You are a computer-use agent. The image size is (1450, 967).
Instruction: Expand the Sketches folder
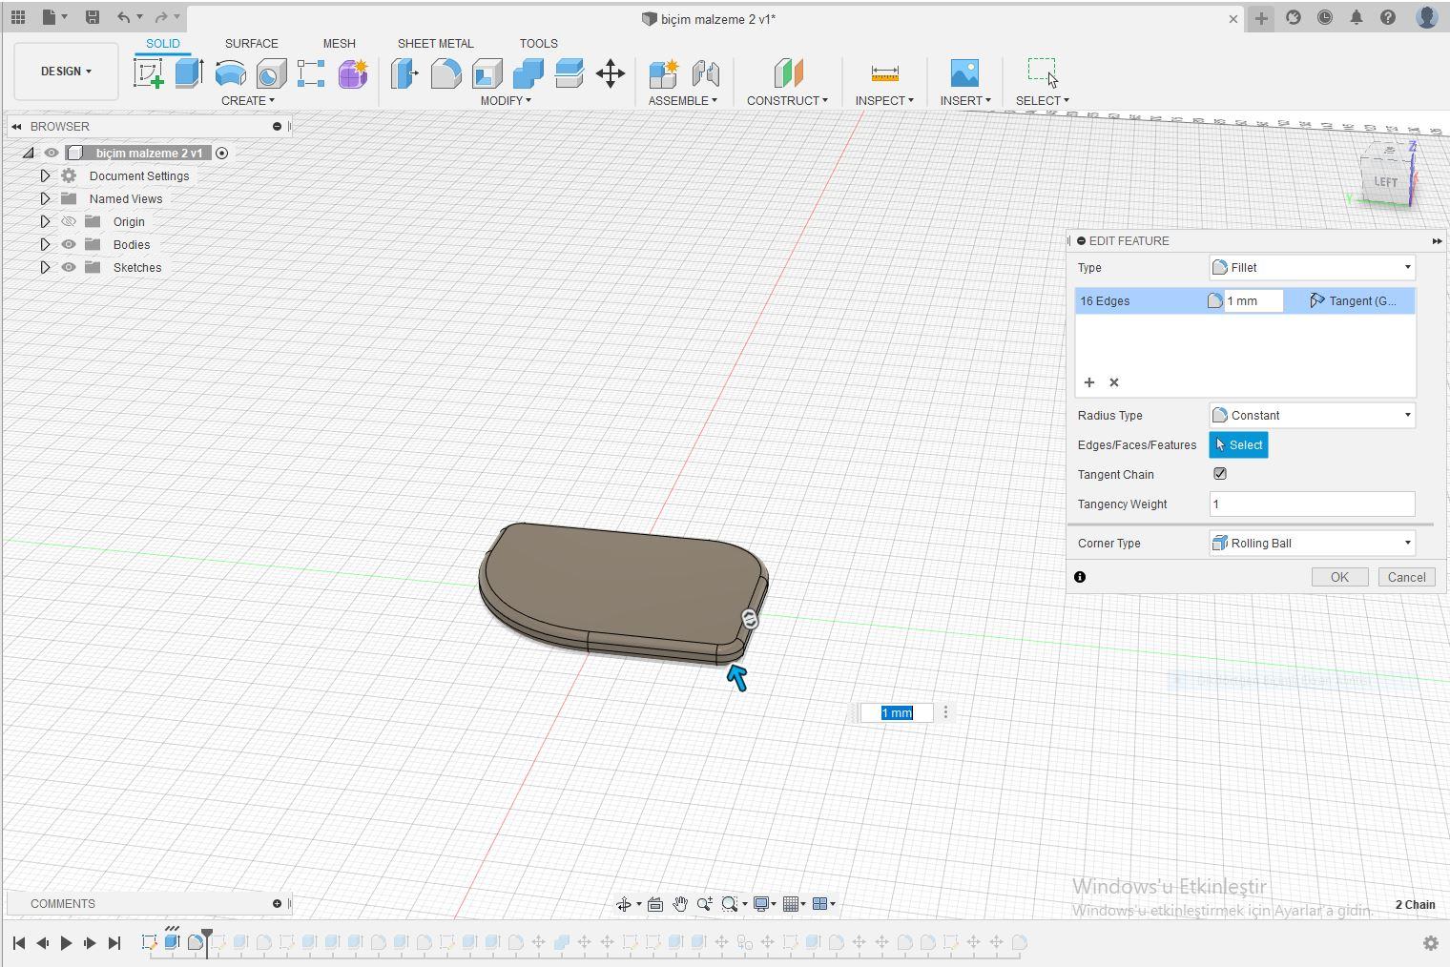click(45, 267)
